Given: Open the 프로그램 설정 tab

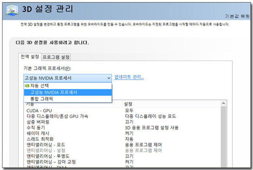Looking at the screenshot, I should pyautogui.click(x=56, y=57).
